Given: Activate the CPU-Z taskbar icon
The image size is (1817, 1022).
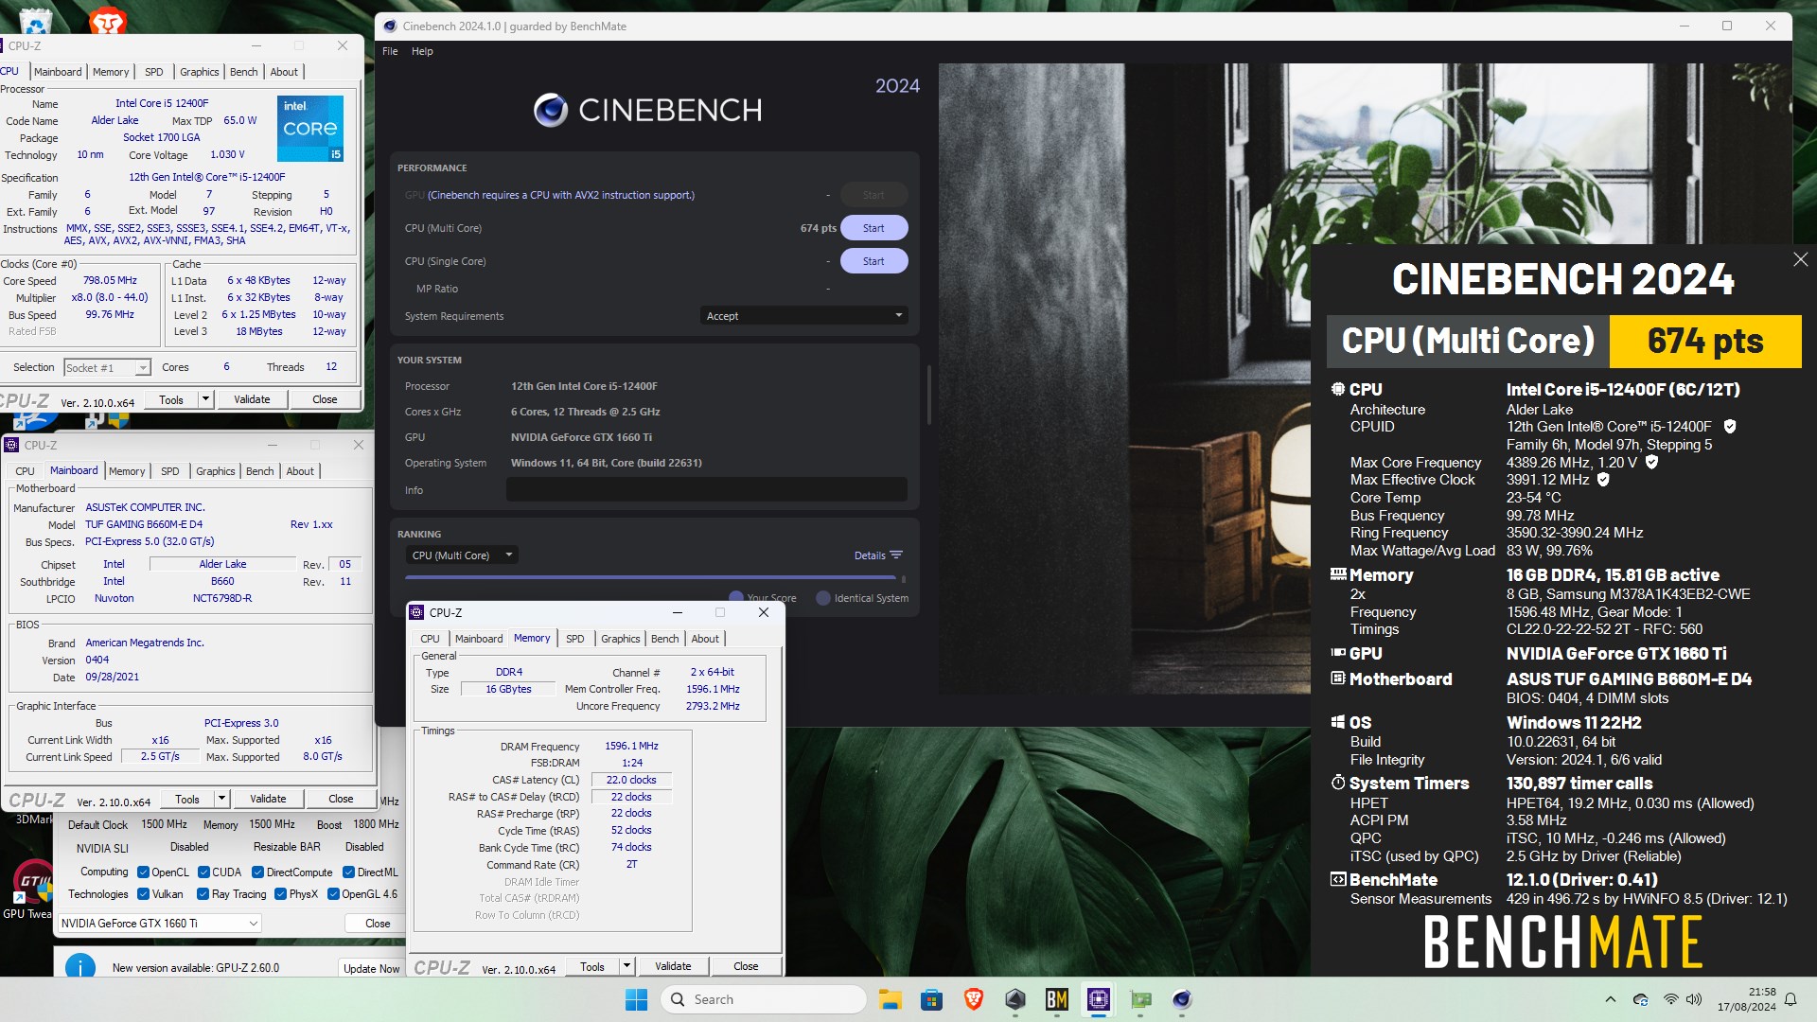Looking at the screenshot, I should click(1098, 999).
